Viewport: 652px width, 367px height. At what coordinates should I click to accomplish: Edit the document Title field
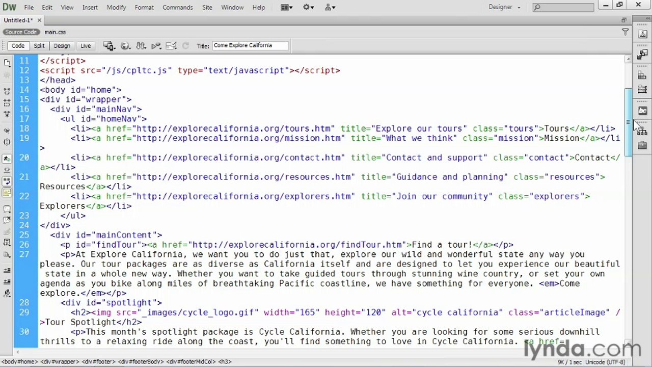pos(250,45)
